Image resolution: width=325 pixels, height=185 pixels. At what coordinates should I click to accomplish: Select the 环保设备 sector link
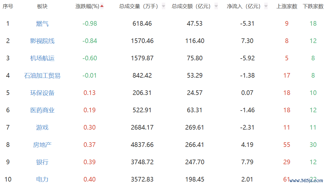(x=42, y=93)
